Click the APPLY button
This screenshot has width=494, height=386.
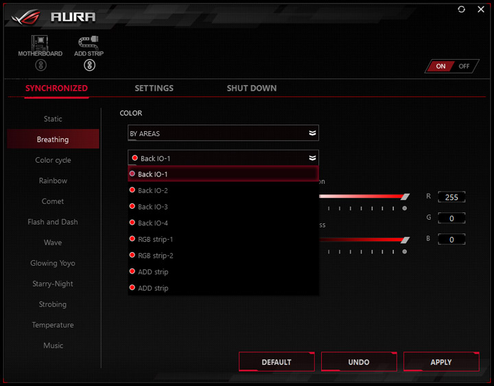click(x=441, y=362)
